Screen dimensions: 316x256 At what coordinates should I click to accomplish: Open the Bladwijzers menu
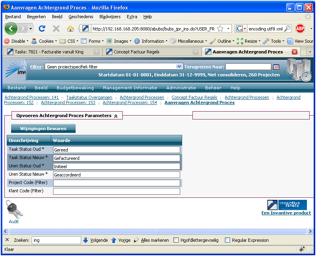[x=110, y=17]
